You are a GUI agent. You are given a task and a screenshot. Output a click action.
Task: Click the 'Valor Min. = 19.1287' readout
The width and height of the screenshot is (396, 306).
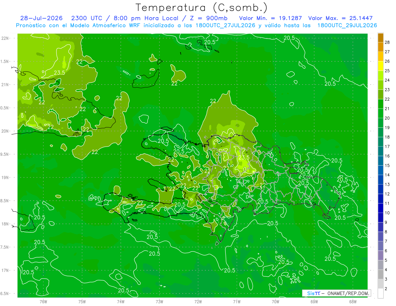(x=271, y=18)
